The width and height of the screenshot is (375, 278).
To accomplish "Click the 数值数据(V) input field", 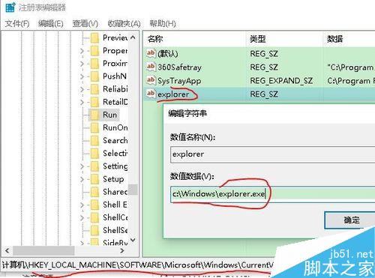I will pyautogui.click(x=272, y=194).
